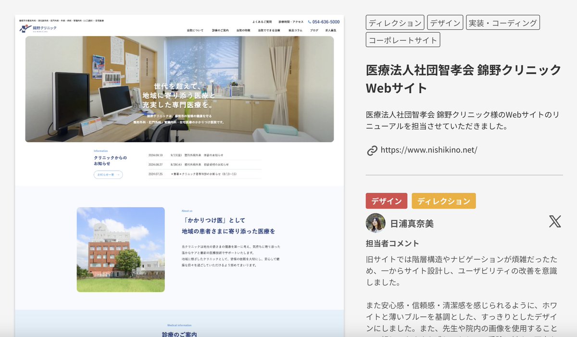Select the デザイン outlined tag at top
This screenshot has width=577, height=337.
point(445,23)
